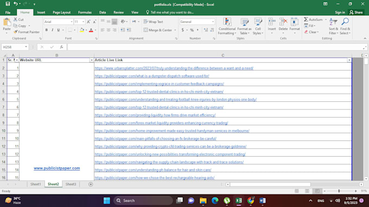
Task: Add a new sheet with the plus icon
Action: click(x=91, y=184)
